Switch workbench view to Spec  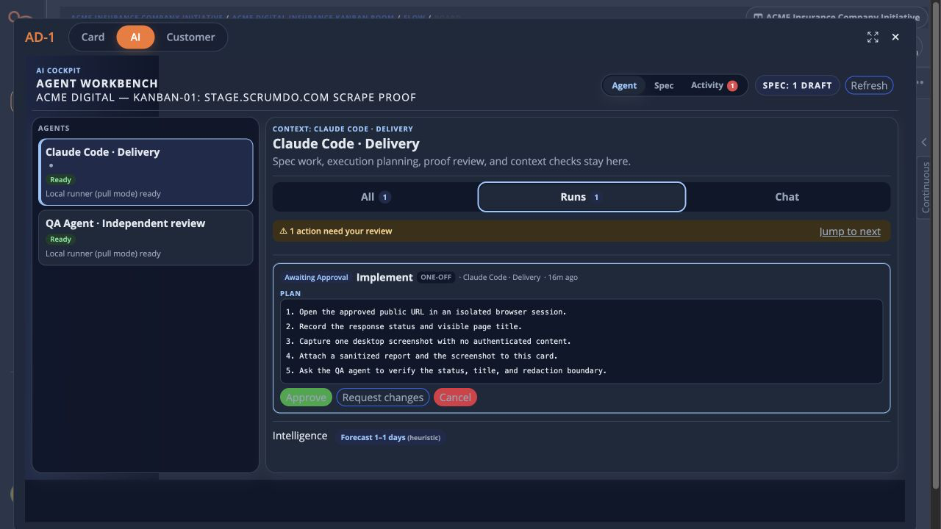664,85
